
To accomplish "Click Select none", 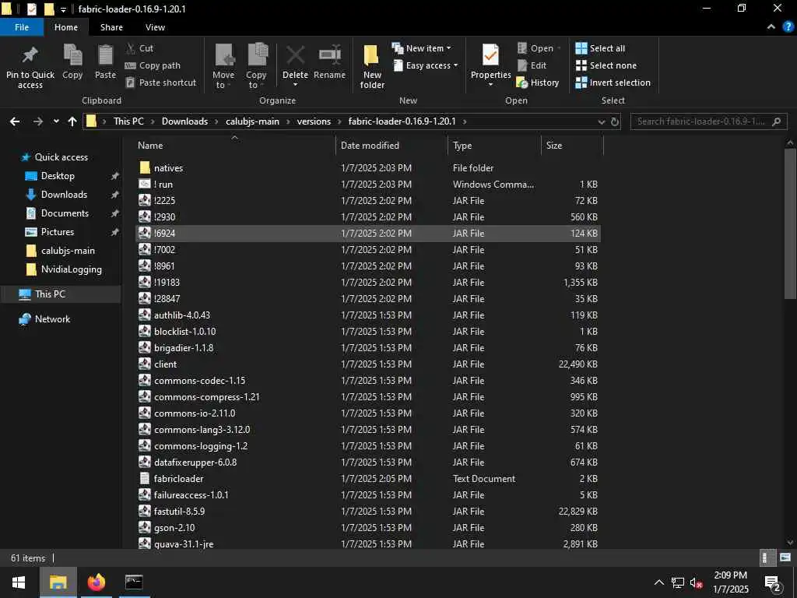I will click(x=606, y=65).
